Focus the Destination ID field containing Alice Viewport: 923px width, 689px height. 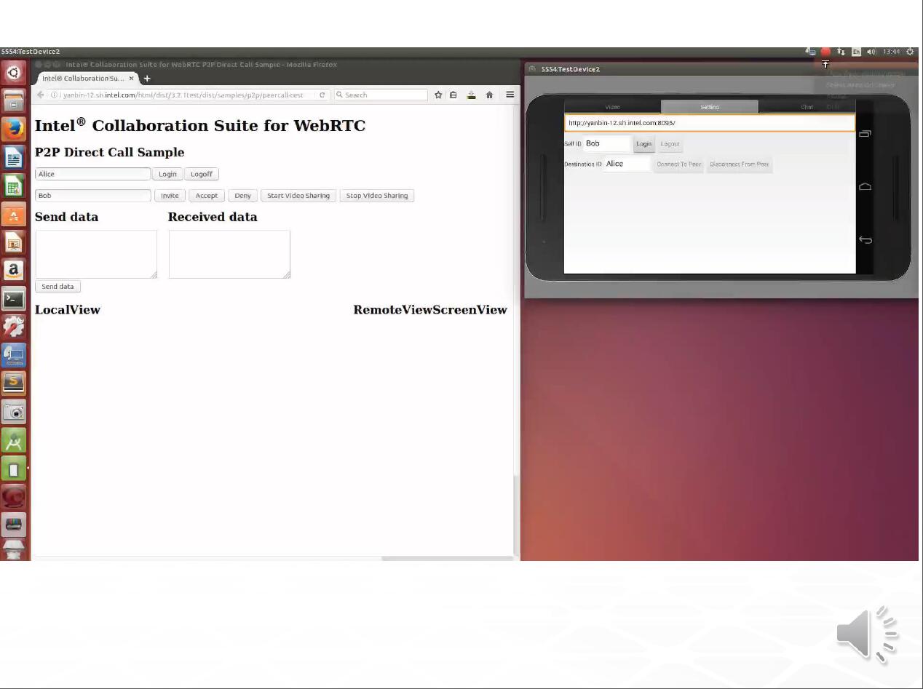click(x=627, y=164)
